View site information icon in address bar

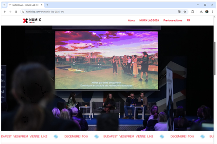[x=23, y=12]
